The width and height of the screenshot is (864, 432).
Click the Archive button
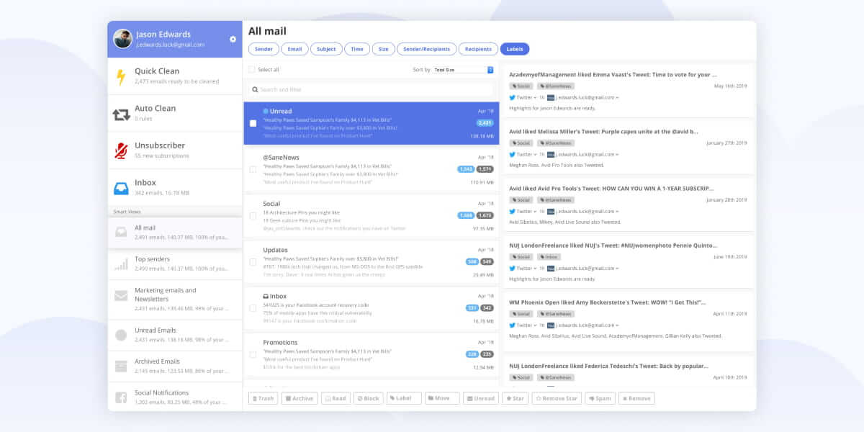tap(300, 398)
